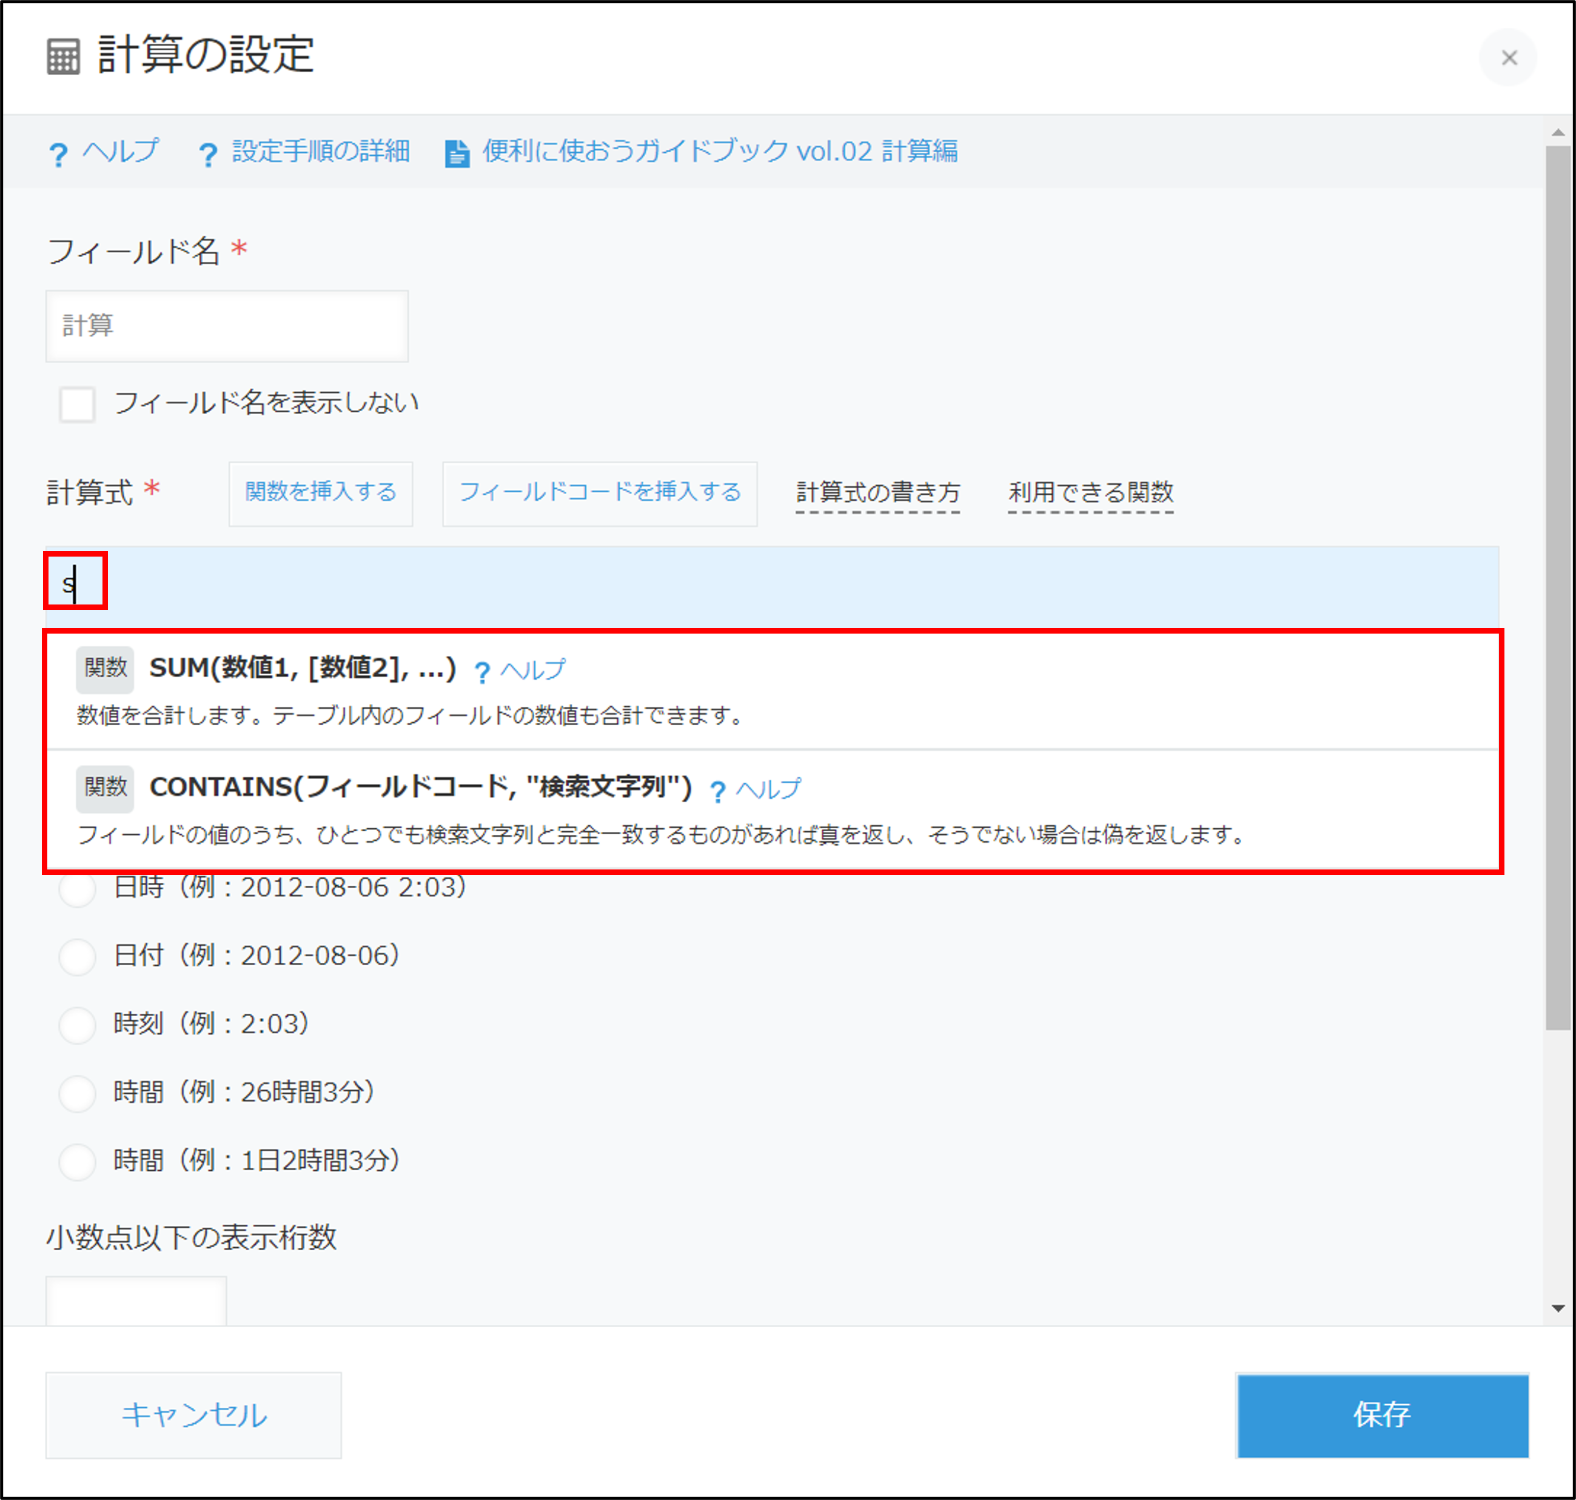This screenshot has width=1576, height=1500.
Task: Click the help icon beside 設定手順の詳細
Action: (x=207, y=153)
